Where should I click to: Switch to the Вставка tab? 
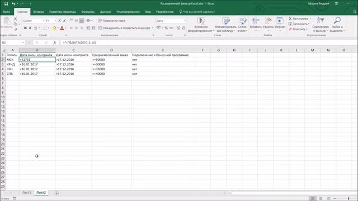click(x=39, y=12)
